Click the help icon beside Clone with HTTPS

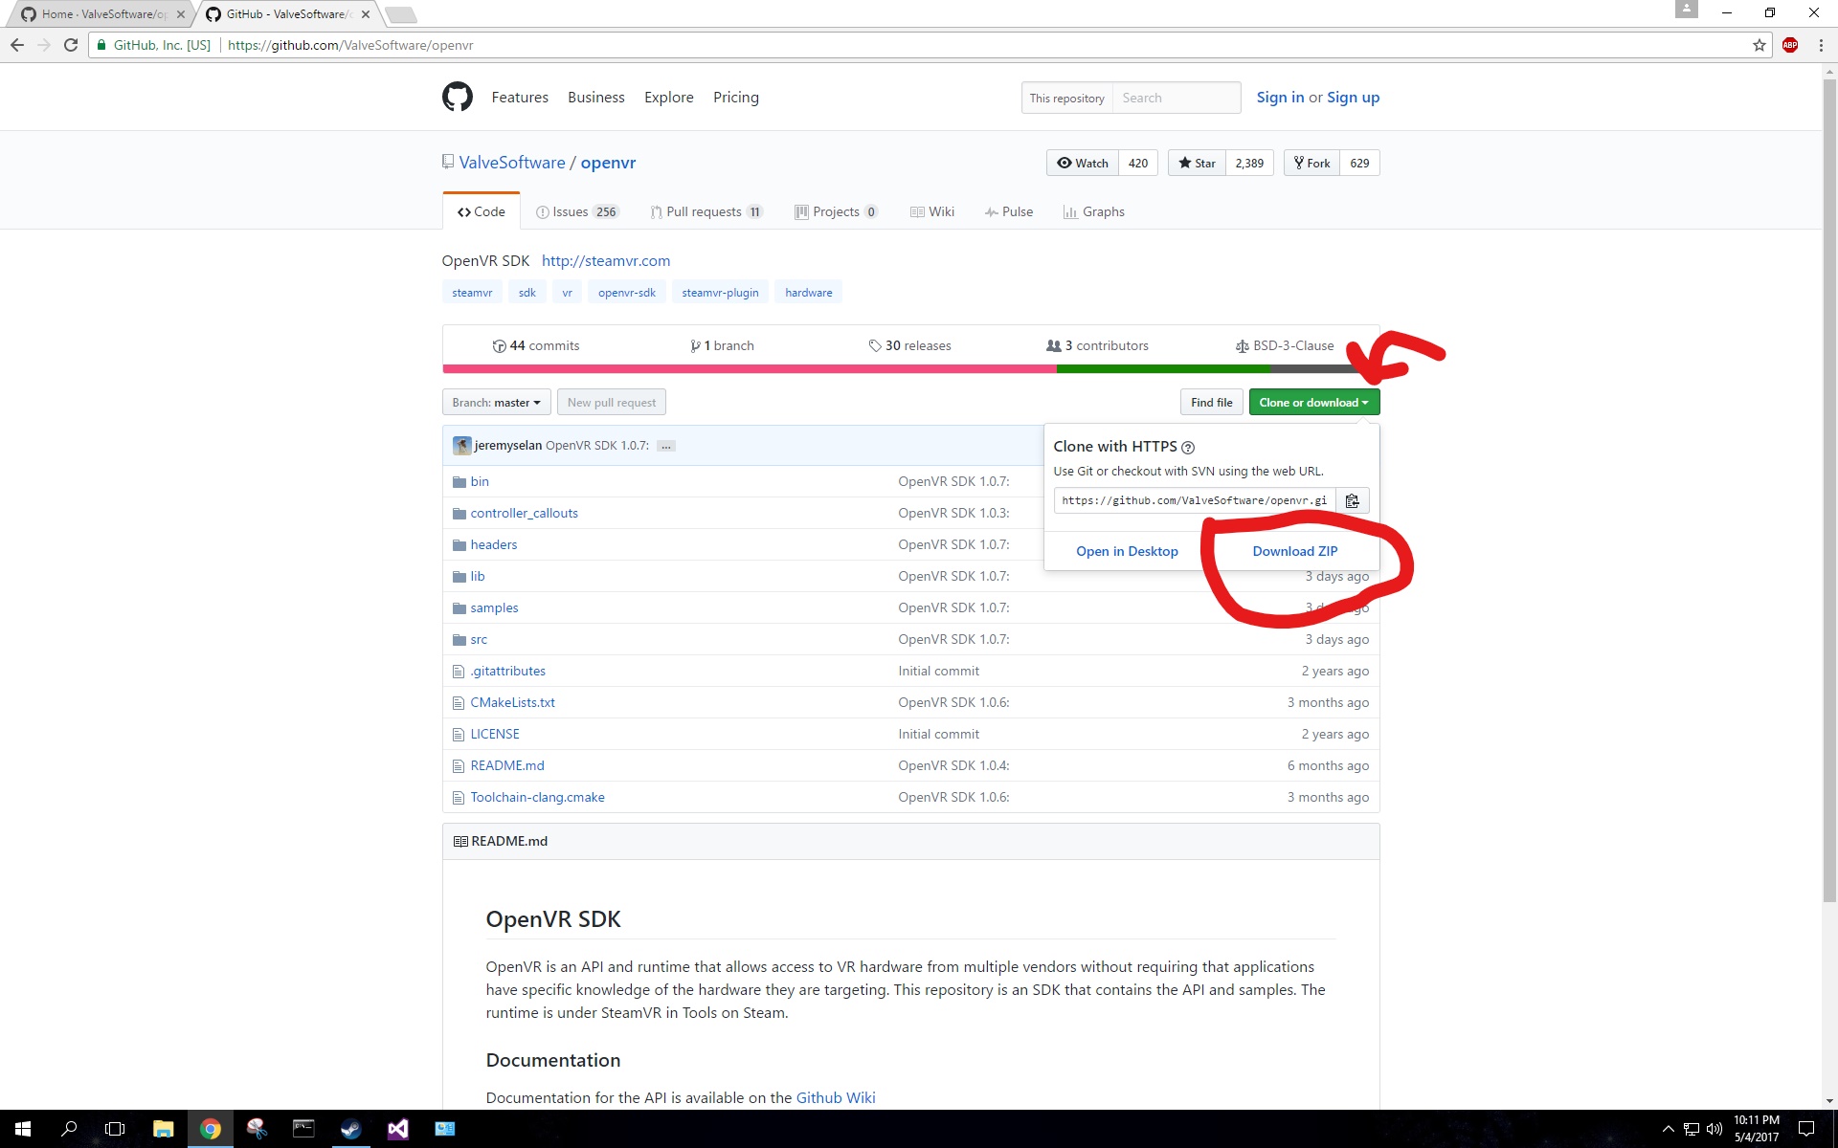[x=1188, y=447]
